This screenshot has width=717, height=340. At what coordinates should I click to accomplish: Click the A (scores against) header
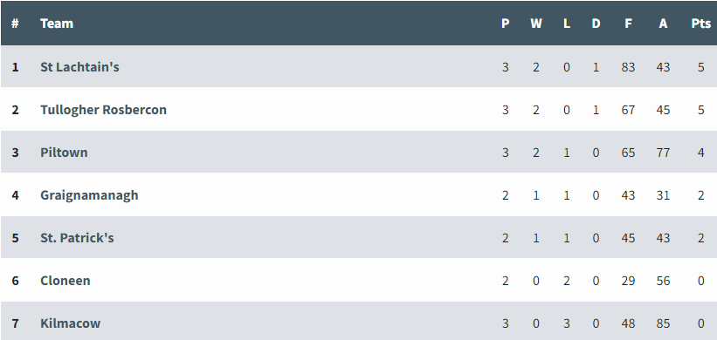663,24
